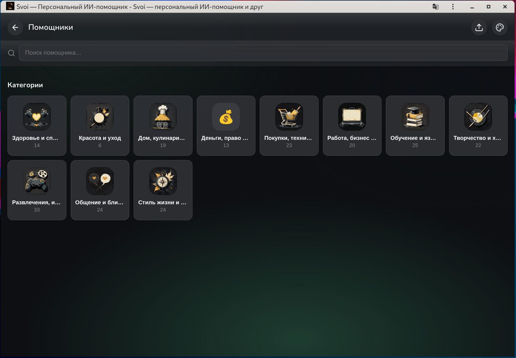The image size is (516, 358).
Task: Select the Обучение и языки books category
Action: tap(415, 126)
